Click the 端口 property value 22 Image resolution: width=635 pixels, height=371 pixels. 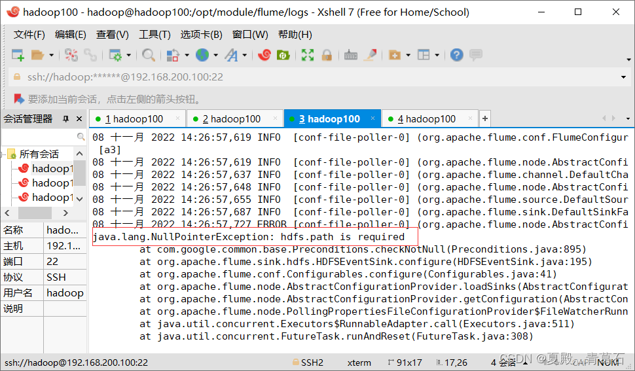[65, 261]
